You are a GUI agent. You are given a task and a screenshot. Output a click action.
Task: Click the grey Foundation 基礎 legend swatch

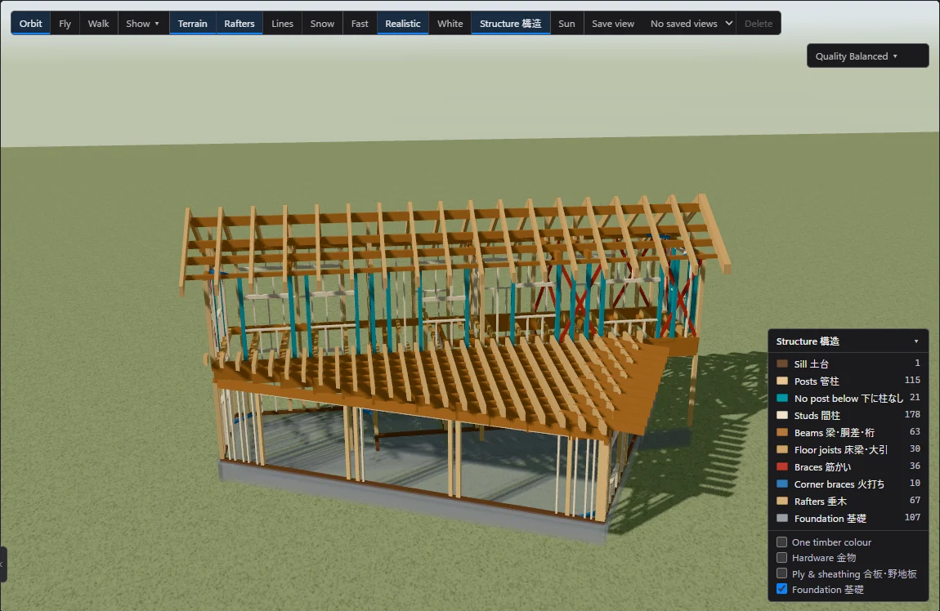[x=782, y=518]
